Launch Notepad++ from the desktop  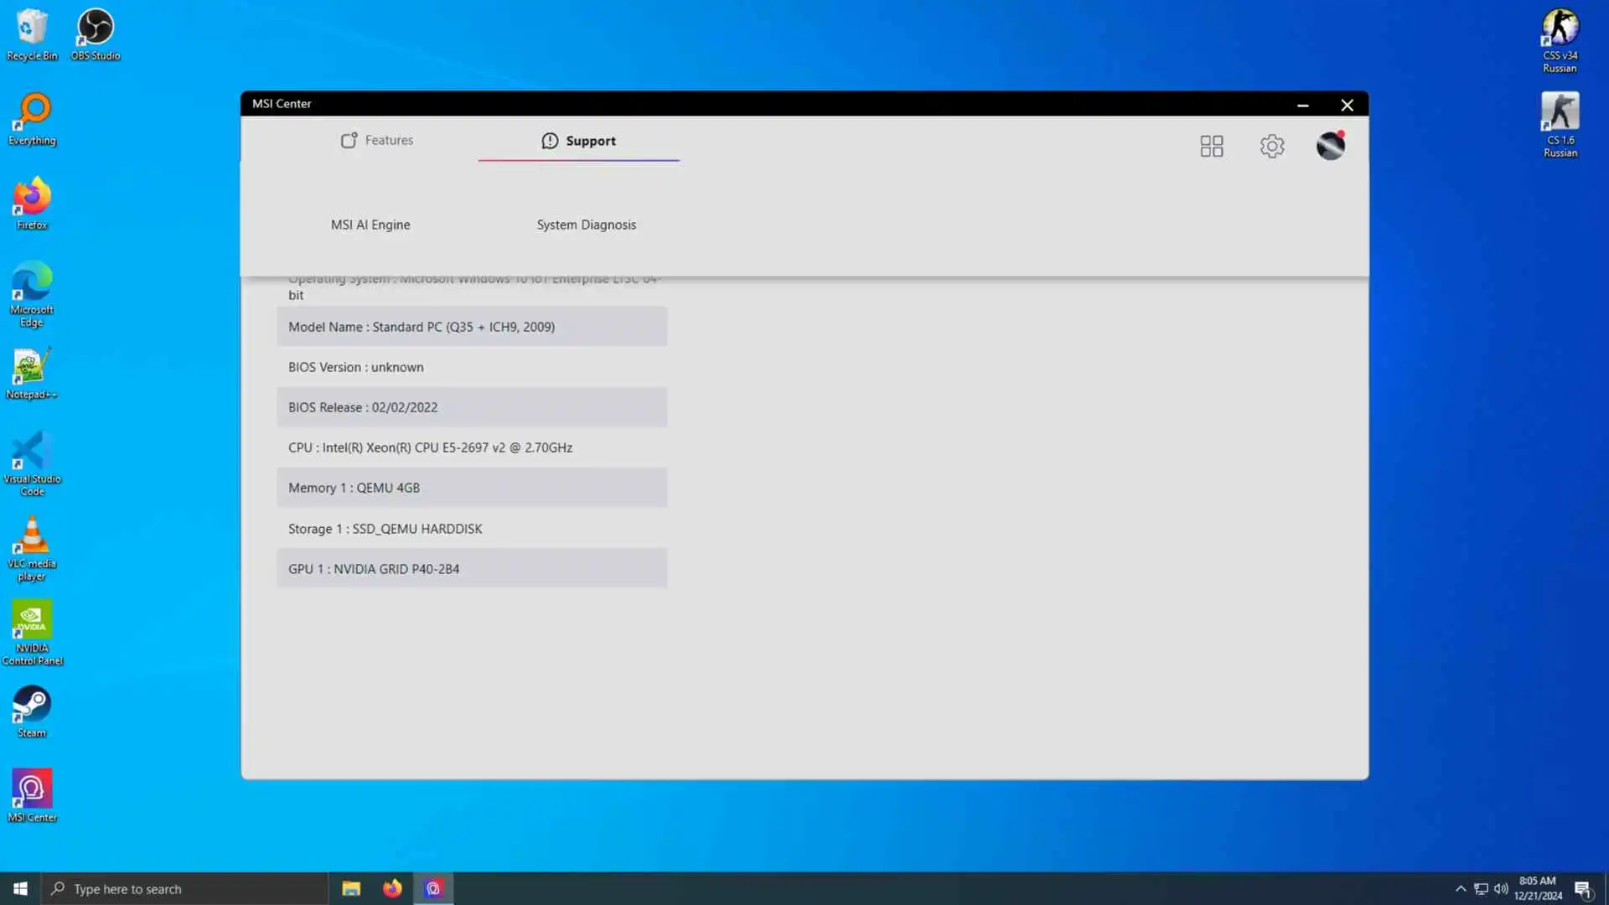click(x=32, y=372)
